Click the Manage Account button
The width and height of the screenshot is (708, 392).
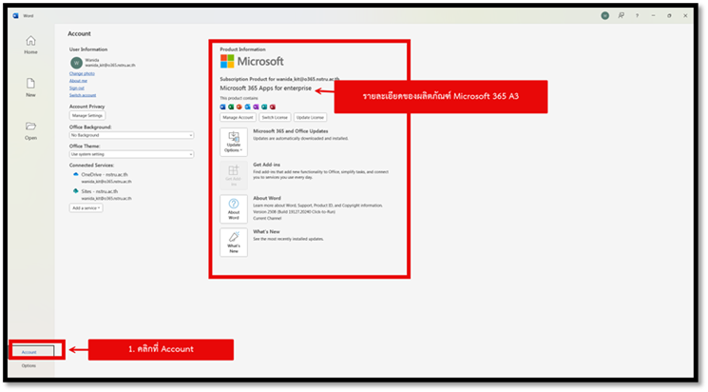[239, 117]
